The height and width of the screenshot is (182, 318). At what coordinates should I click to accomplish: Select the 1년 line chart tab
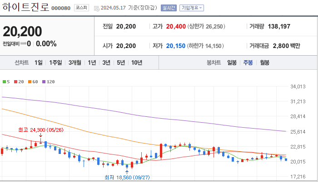pos(92,62)
